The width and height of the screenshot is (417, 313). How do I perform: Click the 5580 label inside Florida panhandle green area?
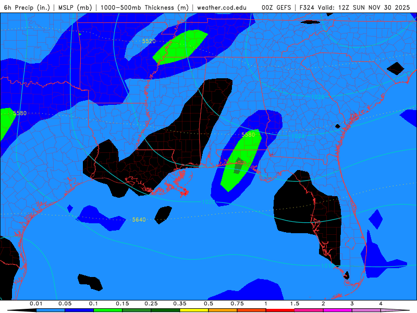click(248, 135)
